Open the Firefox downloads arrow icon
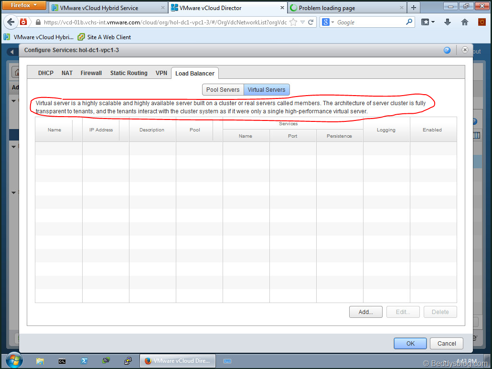The height and width of the screenshot is (369, 492). click(448, 22)
